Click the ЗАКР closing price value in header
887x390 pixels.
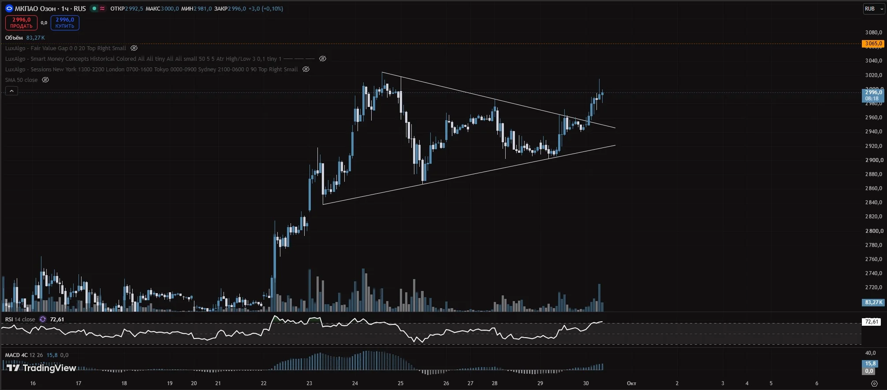coord(237,9)
